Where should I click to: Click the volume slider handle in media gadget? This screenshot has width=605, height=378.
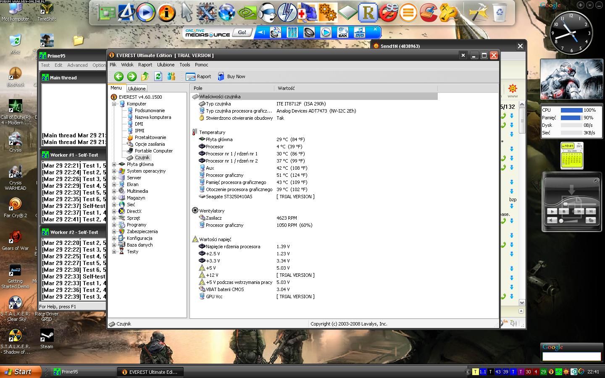tap(561, 221)
